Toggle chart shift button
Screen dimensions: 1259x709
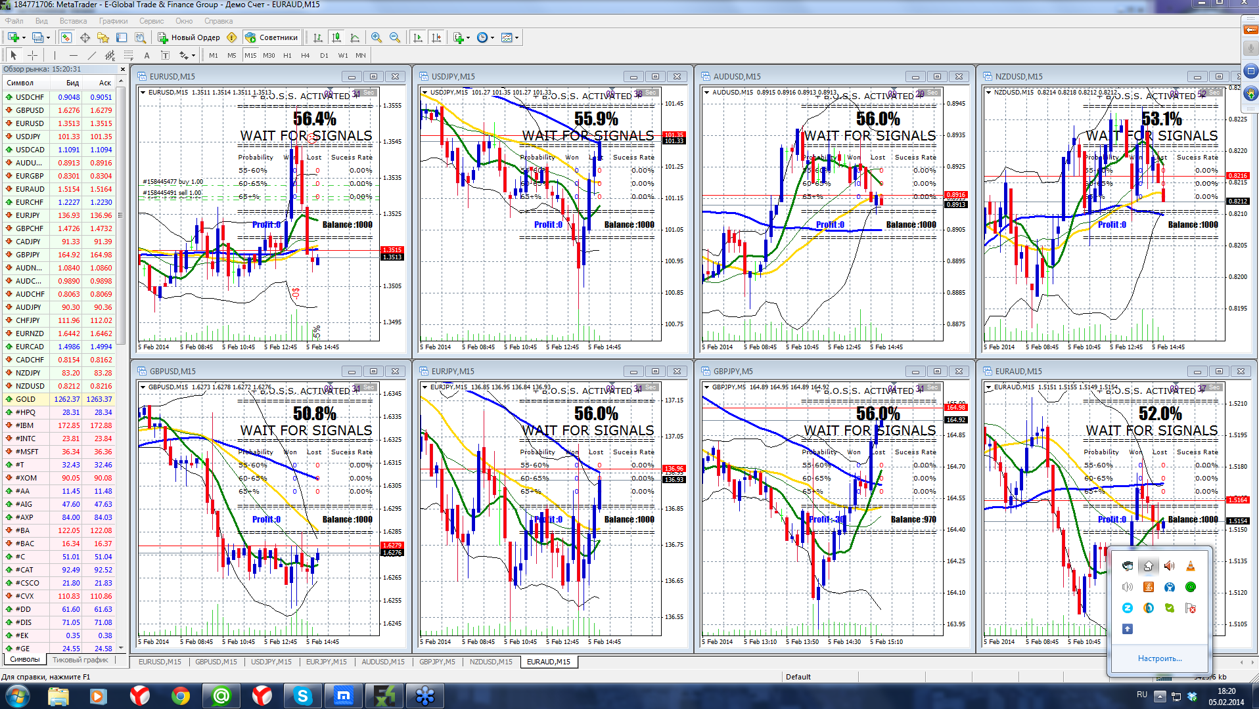click(436, 37)
